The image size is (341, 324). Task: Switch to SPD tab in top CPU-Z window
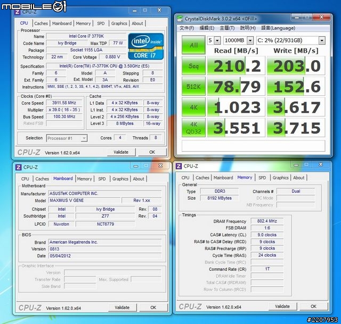coord(101,23)
